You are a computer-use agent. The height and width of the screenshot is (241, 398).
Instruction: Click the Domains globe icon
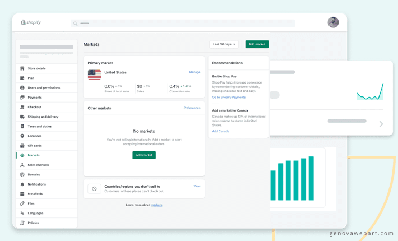[x=22, y=174]
